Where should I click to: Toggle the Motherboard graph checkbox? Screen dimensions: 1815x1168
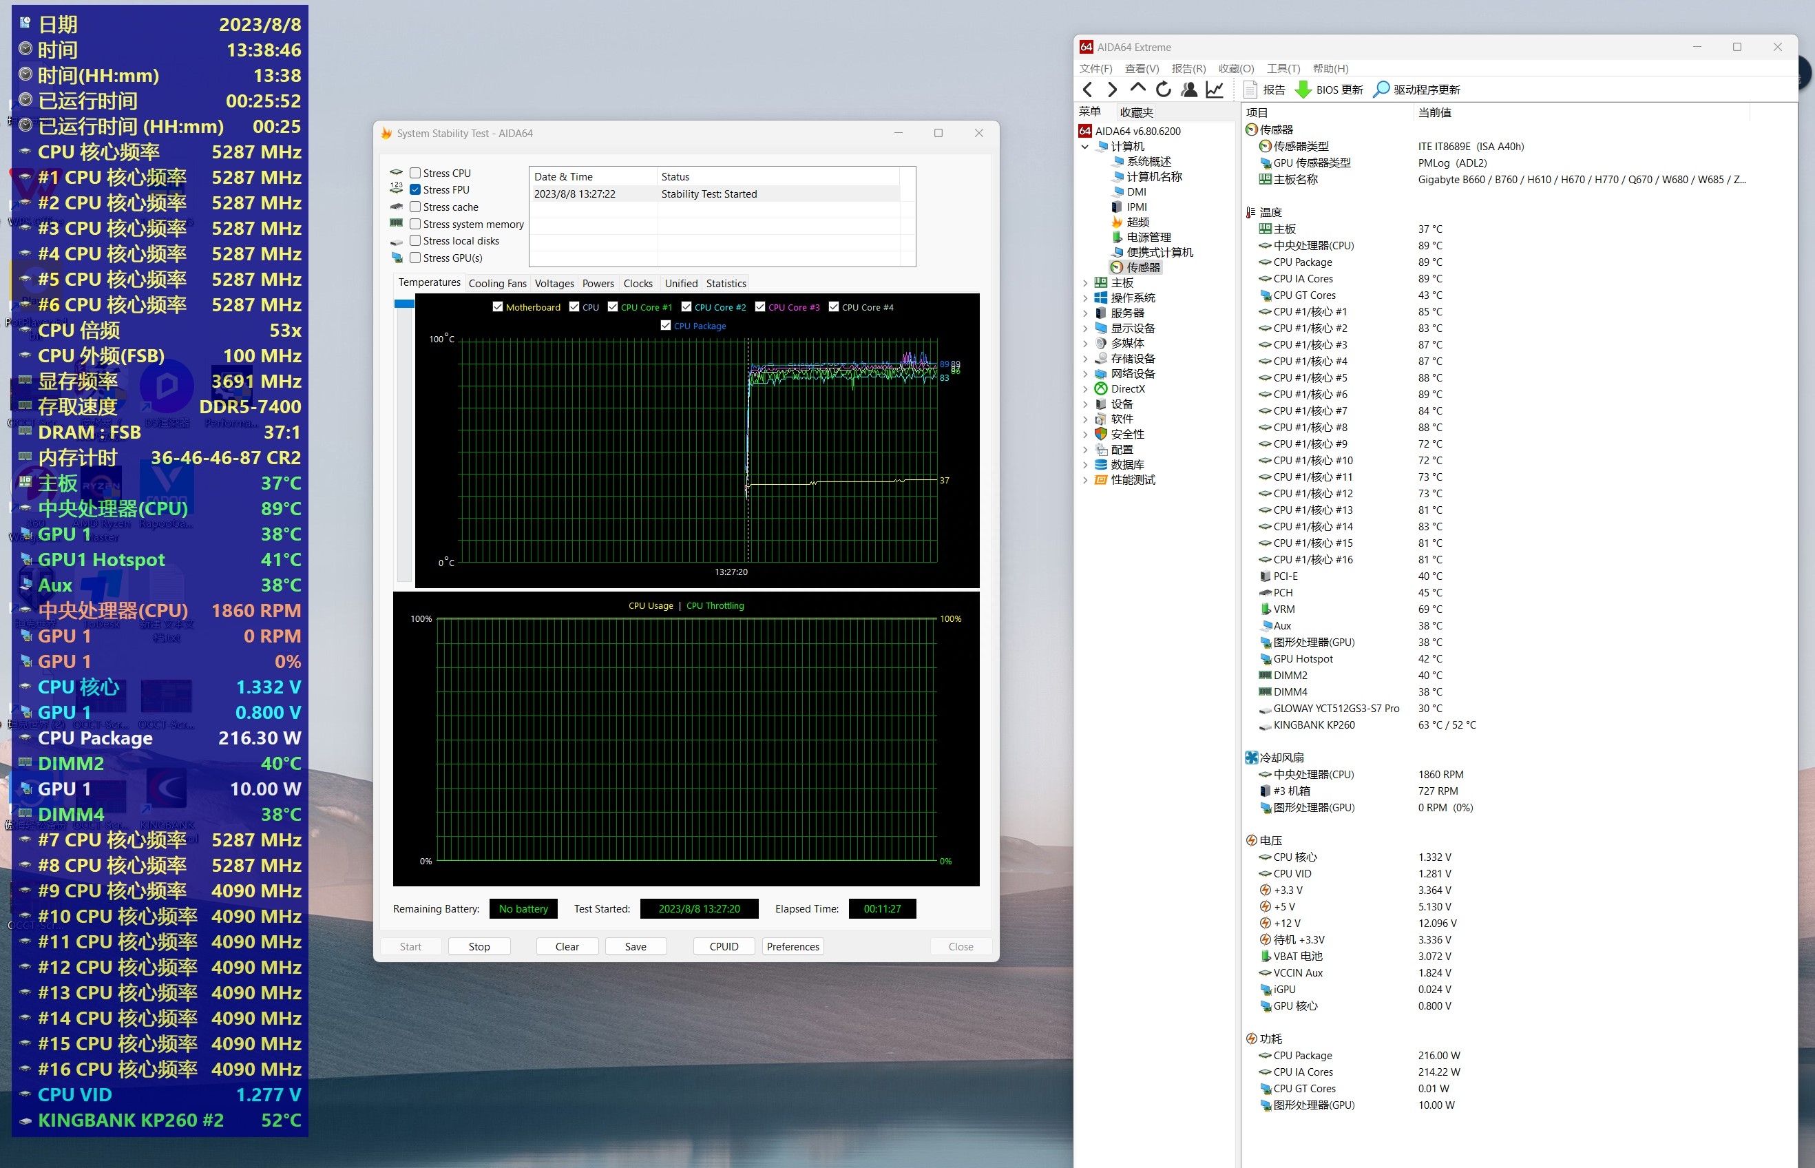pyautogui.click(x=498, y=307)
